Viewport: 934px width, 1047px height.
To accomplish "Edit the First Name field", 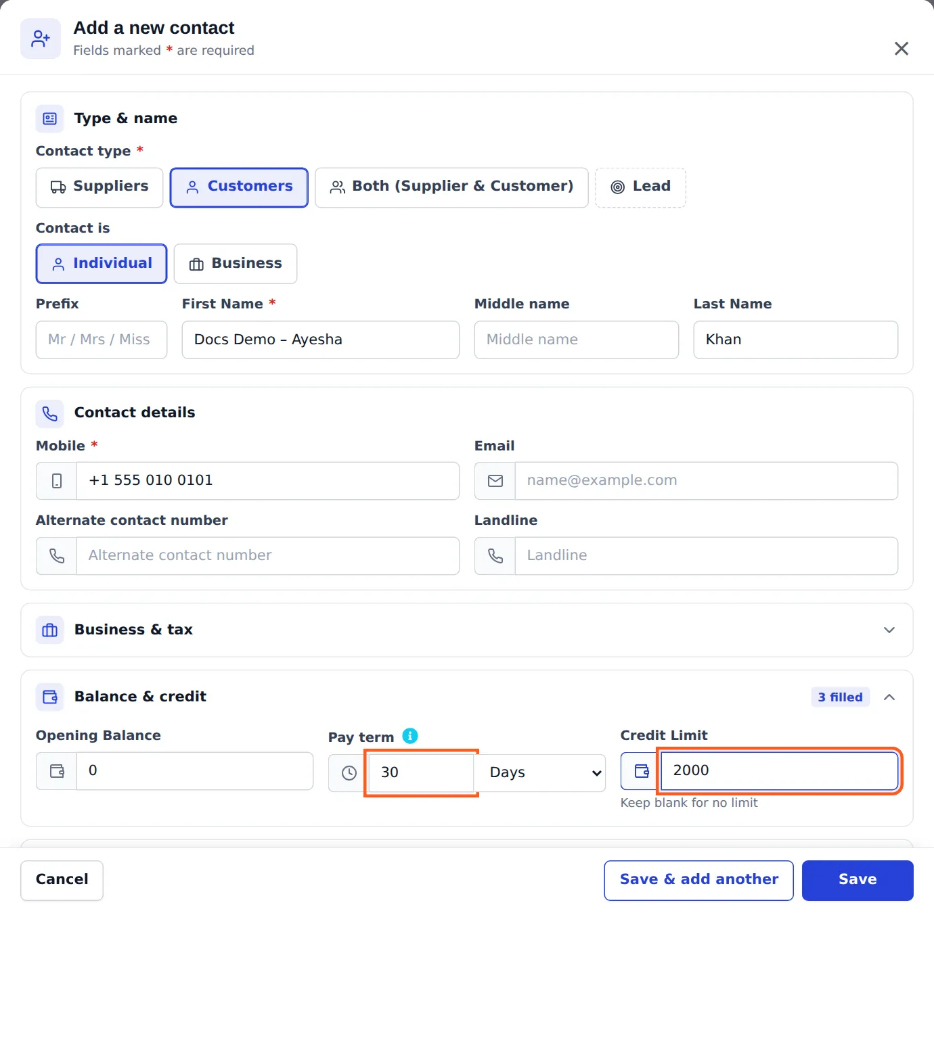I will tap(321, 340).
